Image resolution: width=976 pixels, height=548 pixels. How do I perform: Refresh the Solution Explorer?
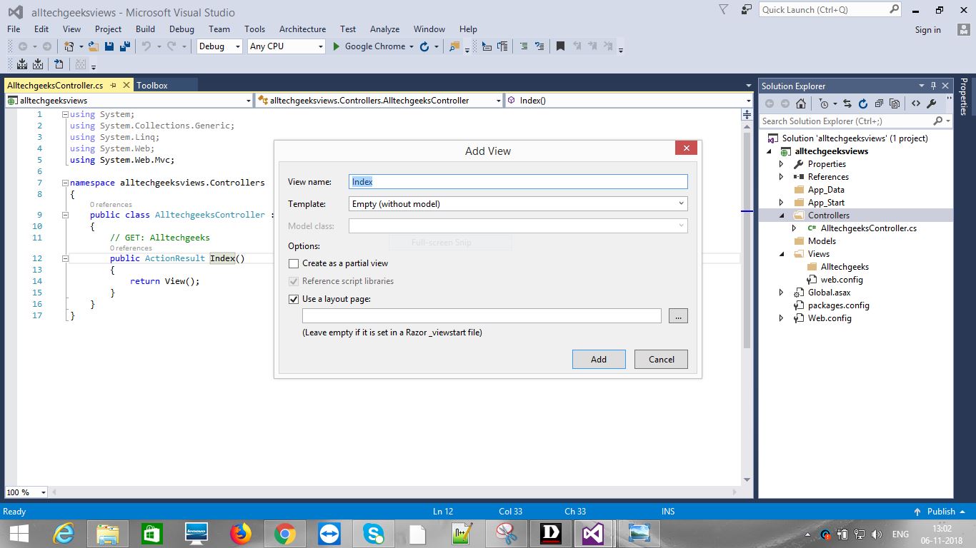click(862, 103)
